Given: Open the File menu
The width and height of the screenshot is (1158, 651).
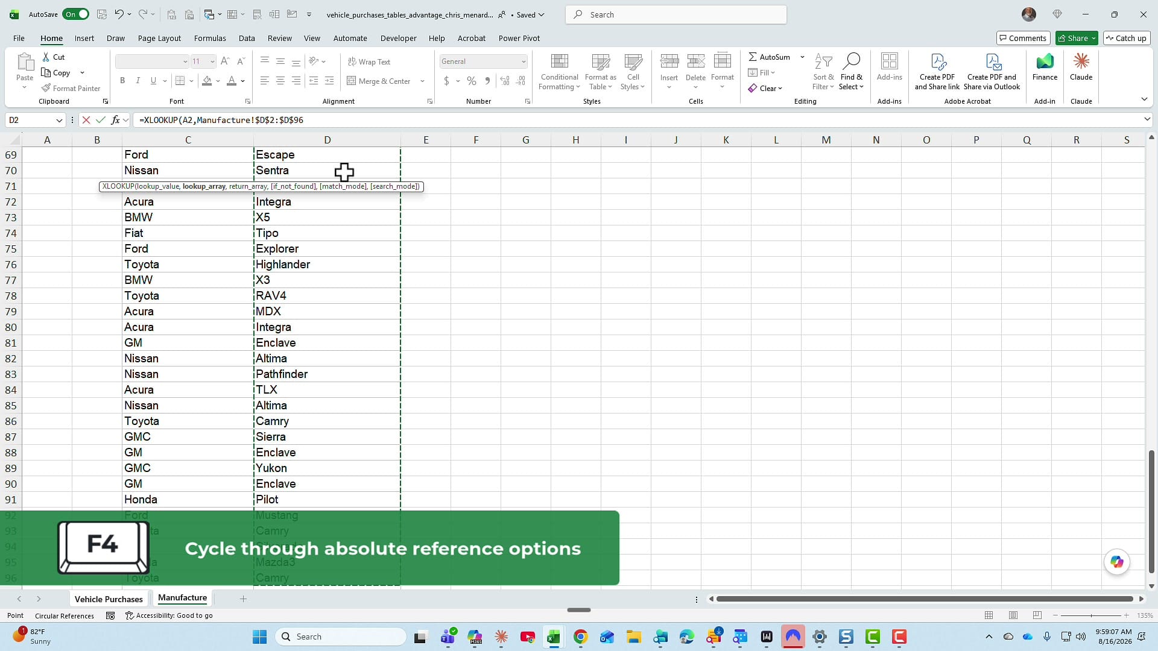Looking at the screenshot, I should point(19,38).
